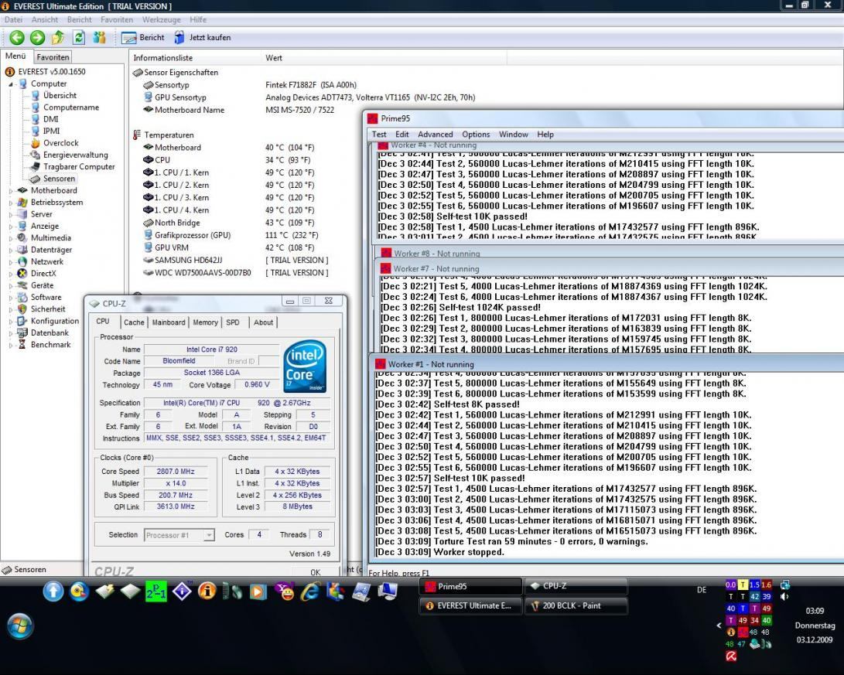Select Übersicht in the Computer tree
This screenshot has height=675, width=844.
coord(60,95)
